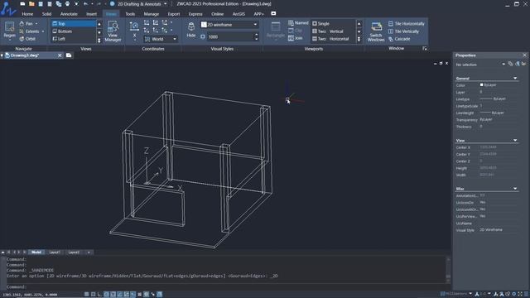Activate the Orbit tool
This screenshot has height=298, width=530.
[x=27, y=39]
